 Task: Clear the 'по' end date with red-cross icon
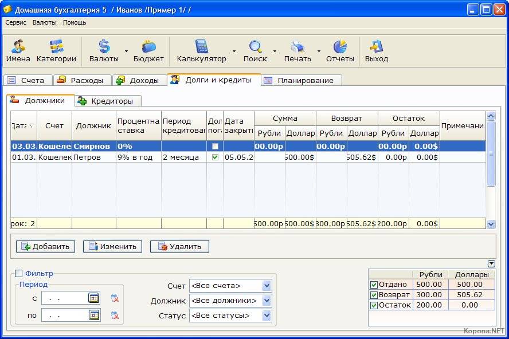[x=115, y=316]
